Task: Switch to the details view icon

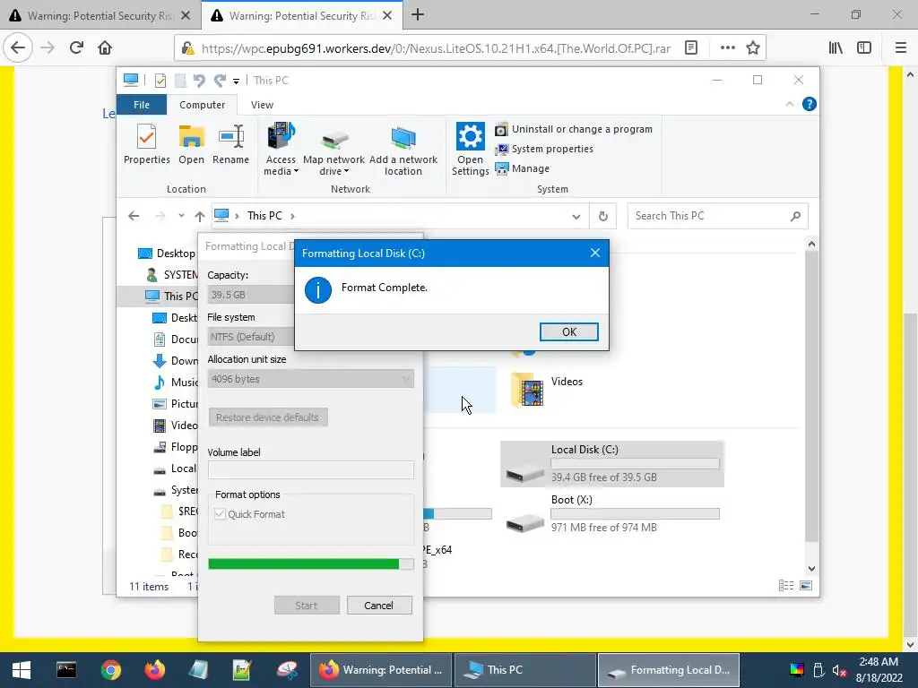Action: (x=786, y=586)
